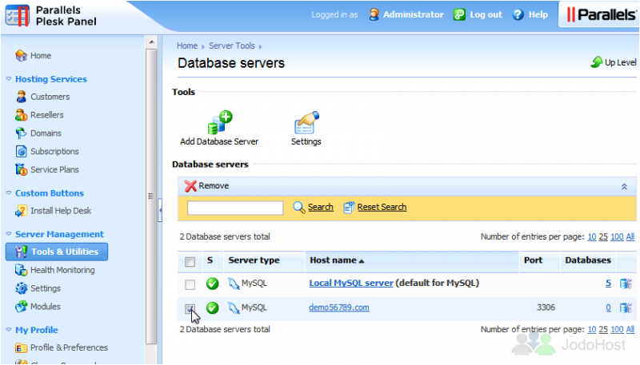Open databases count 5 for Local MySQL

(608, 284)
